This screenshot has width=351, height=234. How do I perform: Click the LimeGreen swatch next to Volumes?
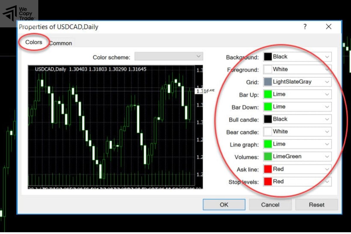(268, 156)
